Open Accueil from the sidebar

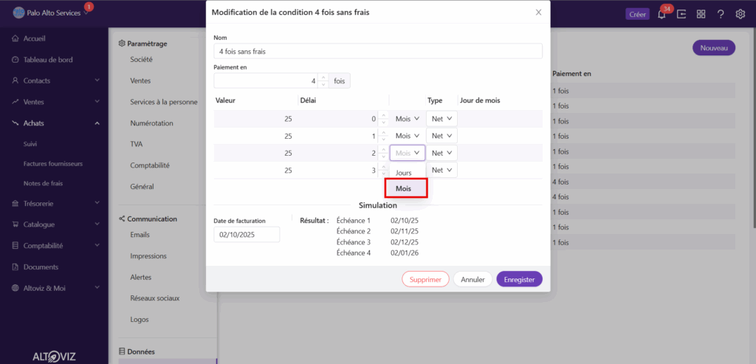[x=38, y=38]
